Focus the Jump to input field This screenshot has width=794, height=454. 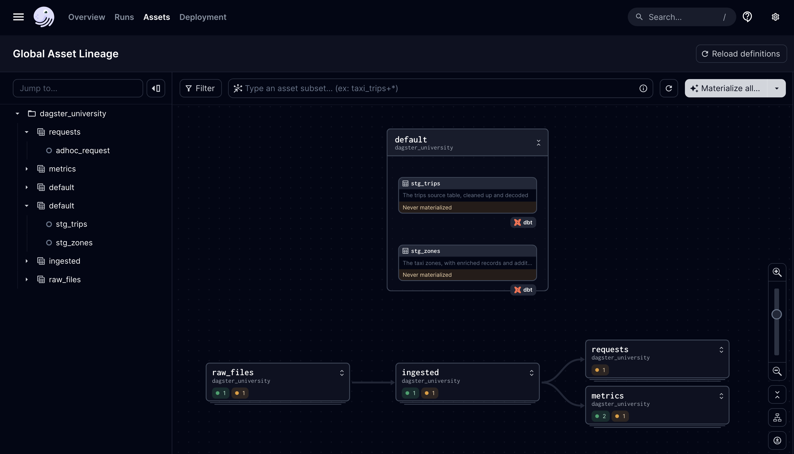point(78,88)
